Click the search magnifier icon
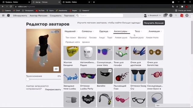 [78, 15]
